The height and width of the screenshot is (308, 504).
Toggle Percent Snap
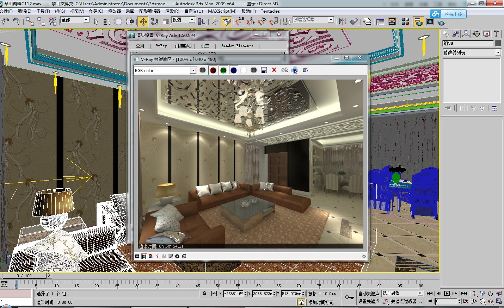pyautogui.click(x=262, y=21)
